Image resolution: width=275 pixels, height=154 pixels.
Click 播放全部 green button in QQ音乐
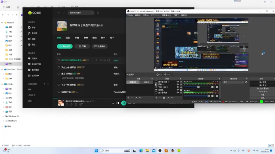[65, 46]
